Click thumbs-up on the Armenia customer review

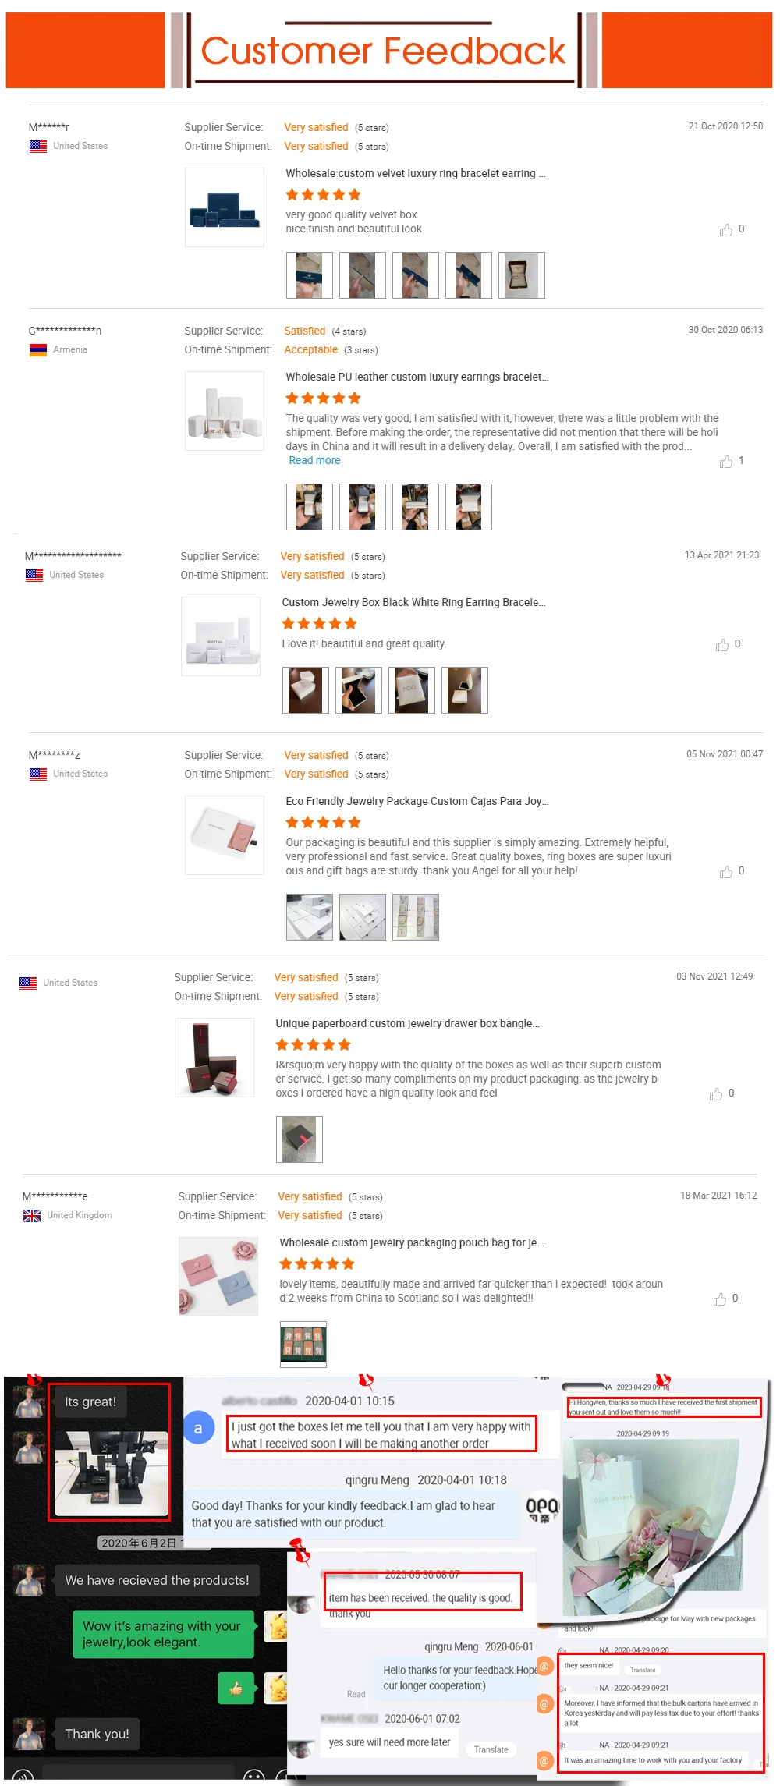click(x=726, y=462)
